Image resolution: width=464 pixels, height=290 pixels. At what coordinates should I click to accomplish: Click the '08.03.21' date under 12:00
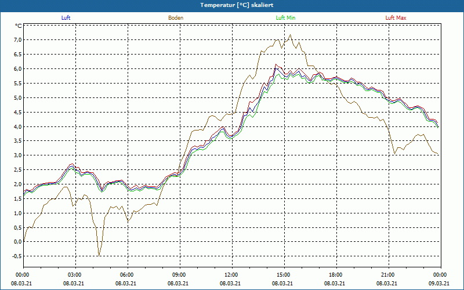click(230, 284)
